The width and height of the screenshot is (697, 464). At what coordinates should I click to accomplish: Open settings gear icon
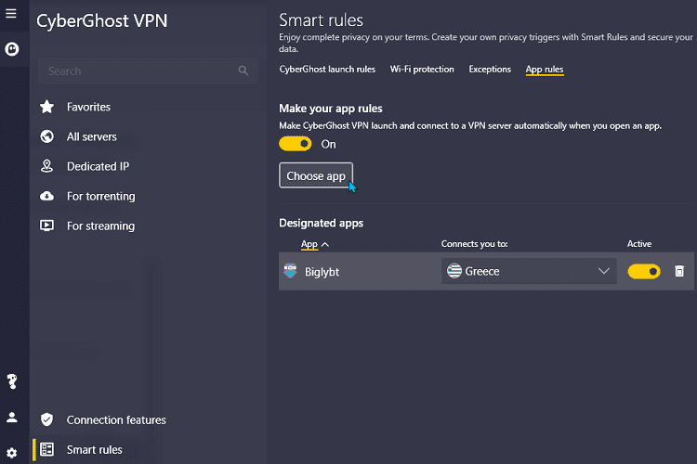[12, 453]
